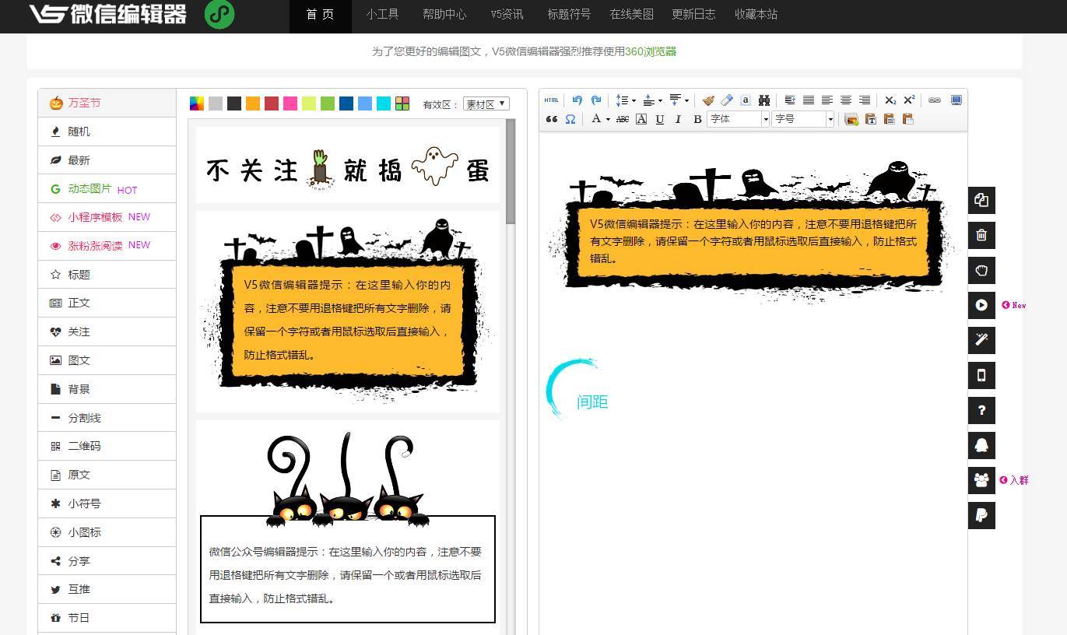This screenshot has height=635, width=1067.
Task: Click the special character omega icon
Action: 570,118
